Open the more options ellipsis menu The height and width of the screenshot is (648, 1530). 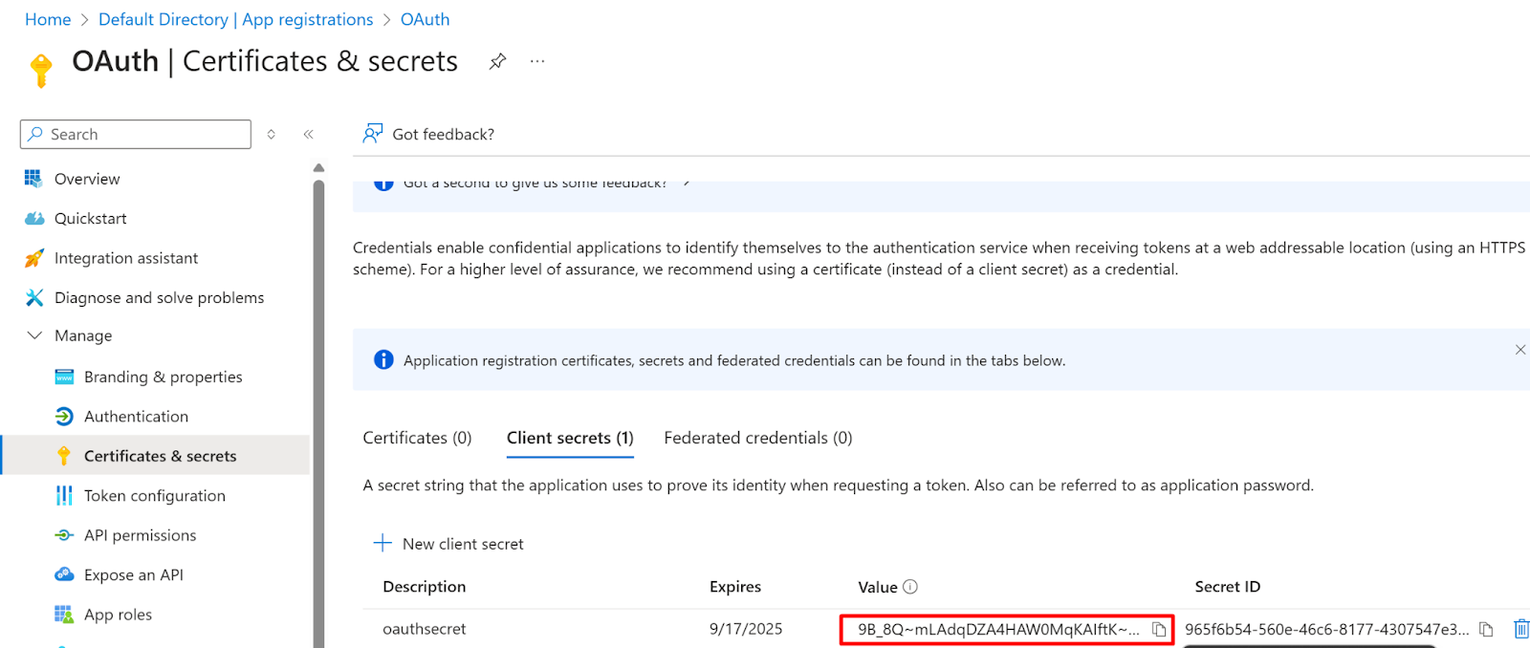tap(537, 61)
